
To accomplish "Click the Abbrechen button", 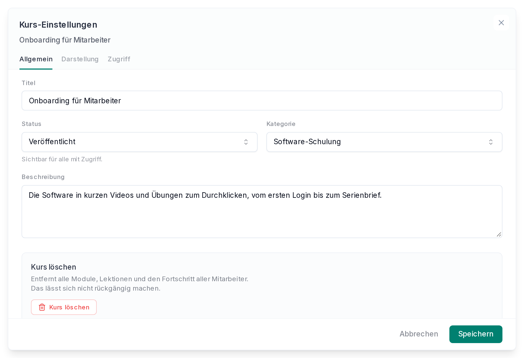I will [x=419, y=334].
